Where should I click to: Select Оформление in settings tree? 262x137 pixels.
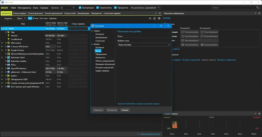coord(101,54)
